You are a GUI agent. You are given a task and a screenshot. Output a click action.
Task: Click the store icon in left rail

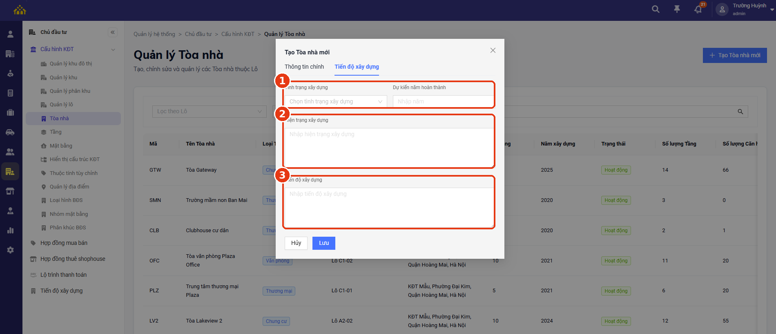(x=11, y=191)
